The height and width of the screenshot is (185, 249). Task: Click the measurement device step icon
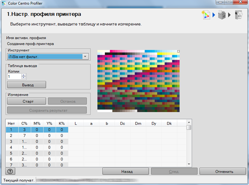click(222, 15)
